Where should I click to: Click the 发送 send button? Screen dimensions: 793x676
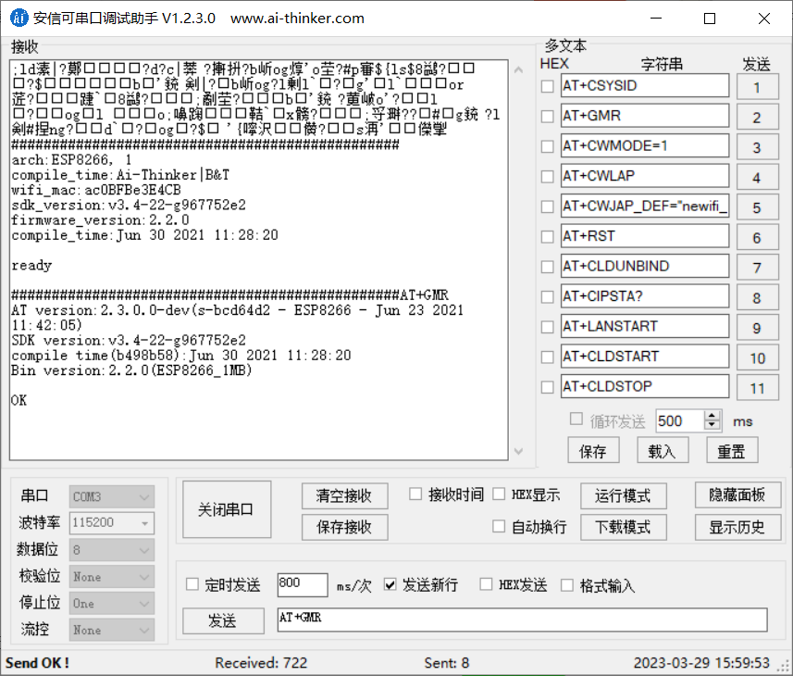pyautogui.click(x=223, y=620)
